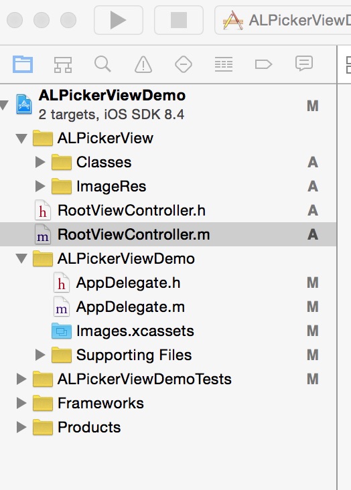Switch to the Debug navigator icon
Image resolution: width=351 pixels, height=490 pixels.
[x=223, y=64]
